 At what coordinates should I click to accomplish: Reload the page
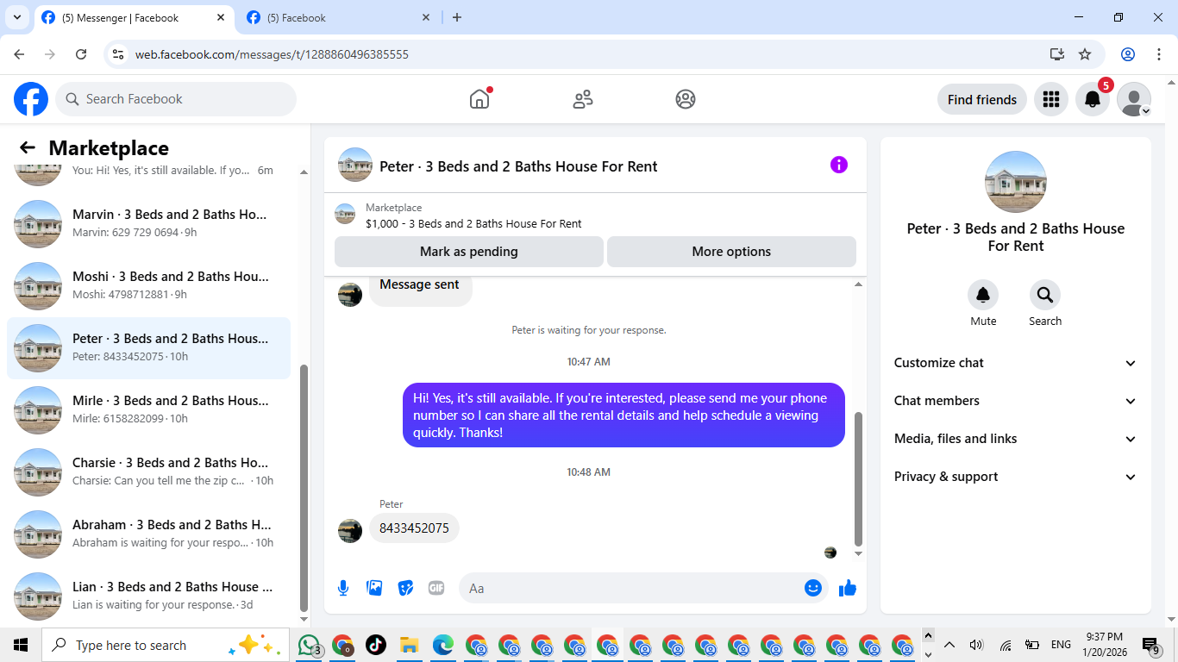(x=81, y=54)
